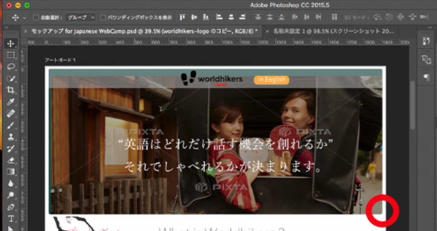Click Align bottom edges icon
437x231 pixels.
click(206, 17)
